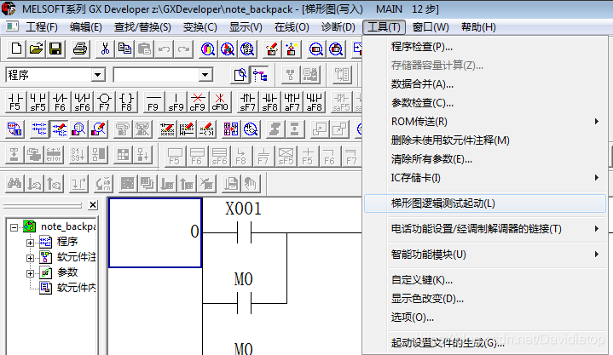Expand the 软元件注释 tree node
Screen dimensions: 613x355
(x=30, y=258)
